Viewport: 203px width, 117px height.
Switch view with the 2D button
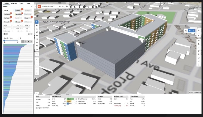pos(199,31)
